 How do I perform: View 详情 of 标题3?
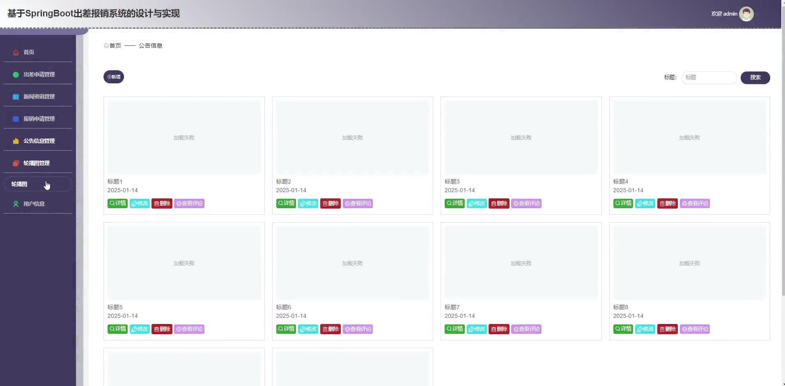(454, 203)
